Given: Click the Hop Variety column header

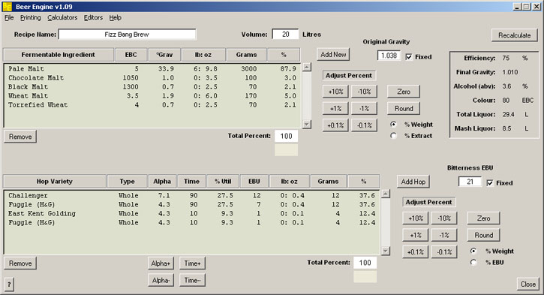Looking at the screenshot, I should 55,181.
